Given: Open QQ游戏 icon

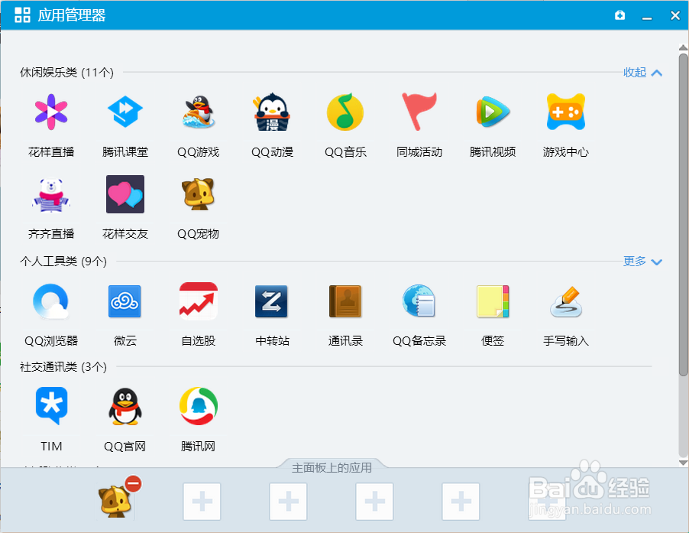Looking at the screenshot, I should [x=199, y=112].
